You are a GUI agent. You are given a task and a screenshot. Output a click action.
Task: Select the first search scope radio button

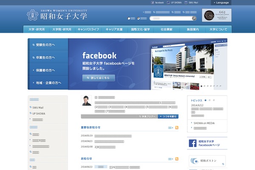point(129,18)
